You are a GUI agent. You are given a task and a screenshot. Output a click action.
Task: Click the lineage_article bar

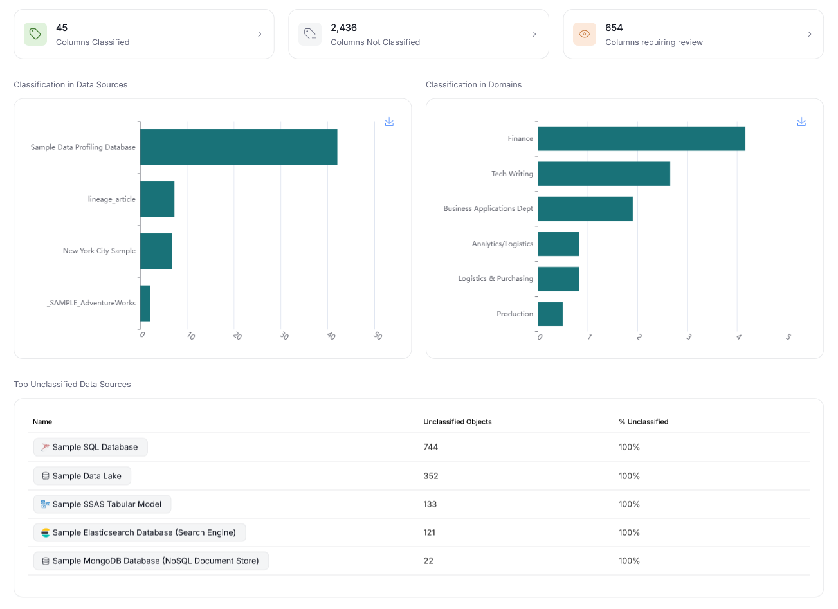pyautogui.click(x=157, y=199)
